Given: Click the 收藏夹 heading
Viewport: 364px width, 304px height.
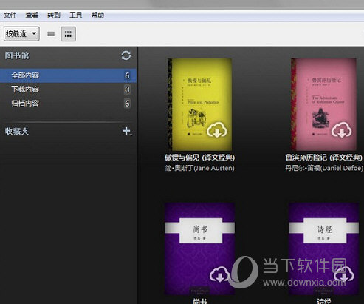Looking at the screenshot, I should click(x=17, y=131).
